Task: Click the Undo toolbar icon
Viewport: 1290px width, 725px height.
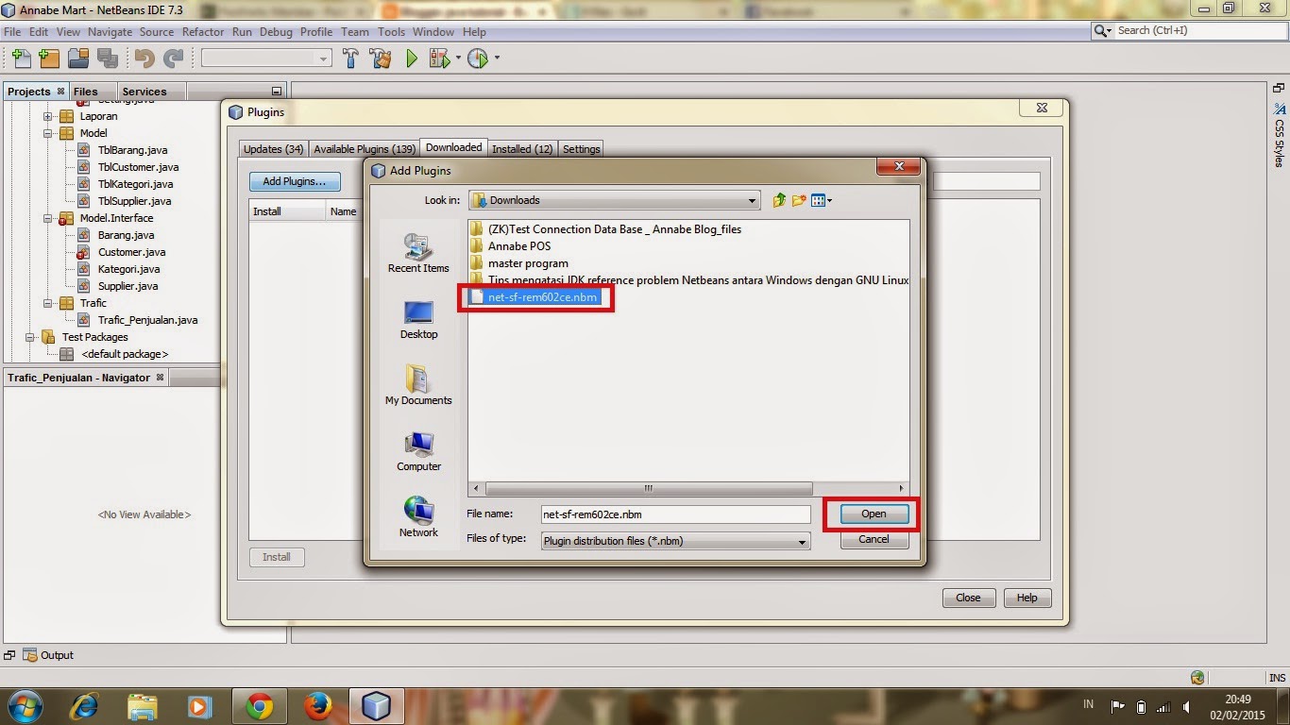Action: pos(144,59)
